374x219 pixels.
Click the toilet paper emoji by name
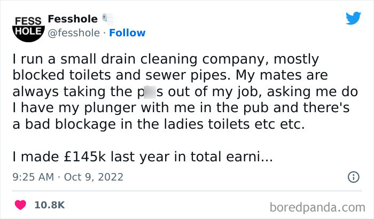[108, 19]
